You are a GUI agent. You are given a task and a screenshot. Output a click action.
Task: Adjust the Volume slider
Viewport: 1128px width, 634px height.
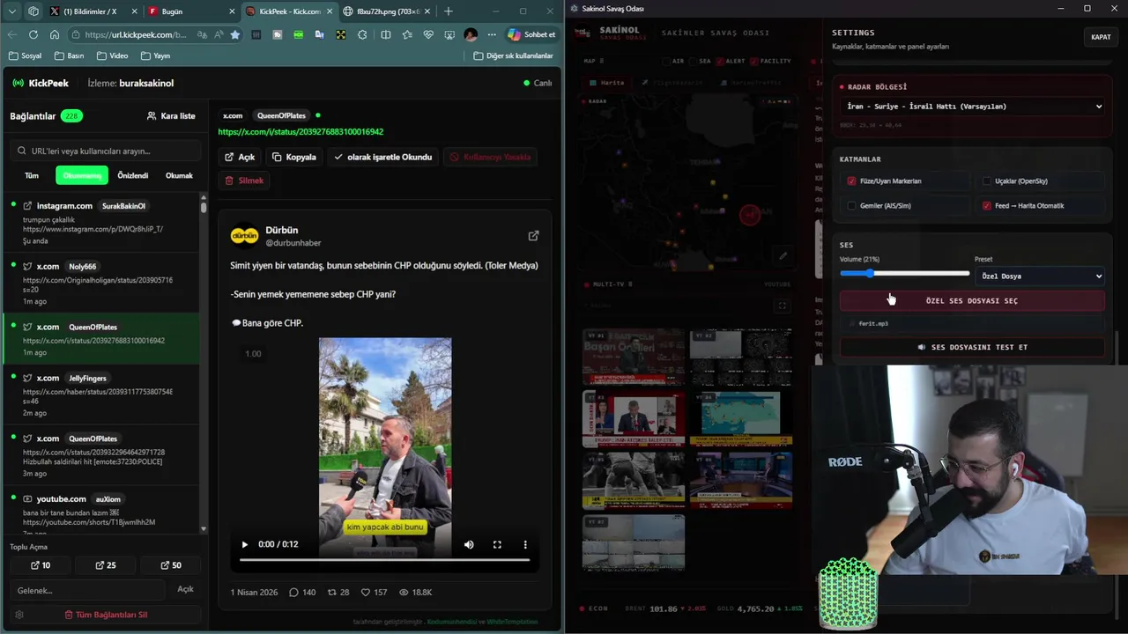[905, 273]
